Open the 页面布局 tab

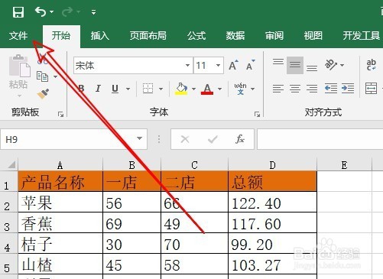pyautogui.click(x=148, y=36)
